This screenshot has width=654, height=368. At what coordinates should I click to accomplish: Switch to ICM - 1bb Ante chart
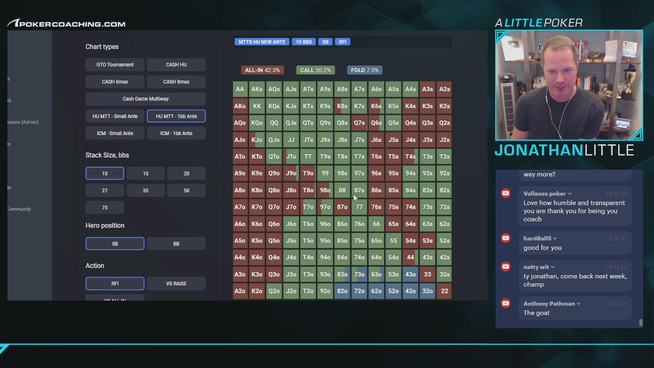click(x=176, y=133)
